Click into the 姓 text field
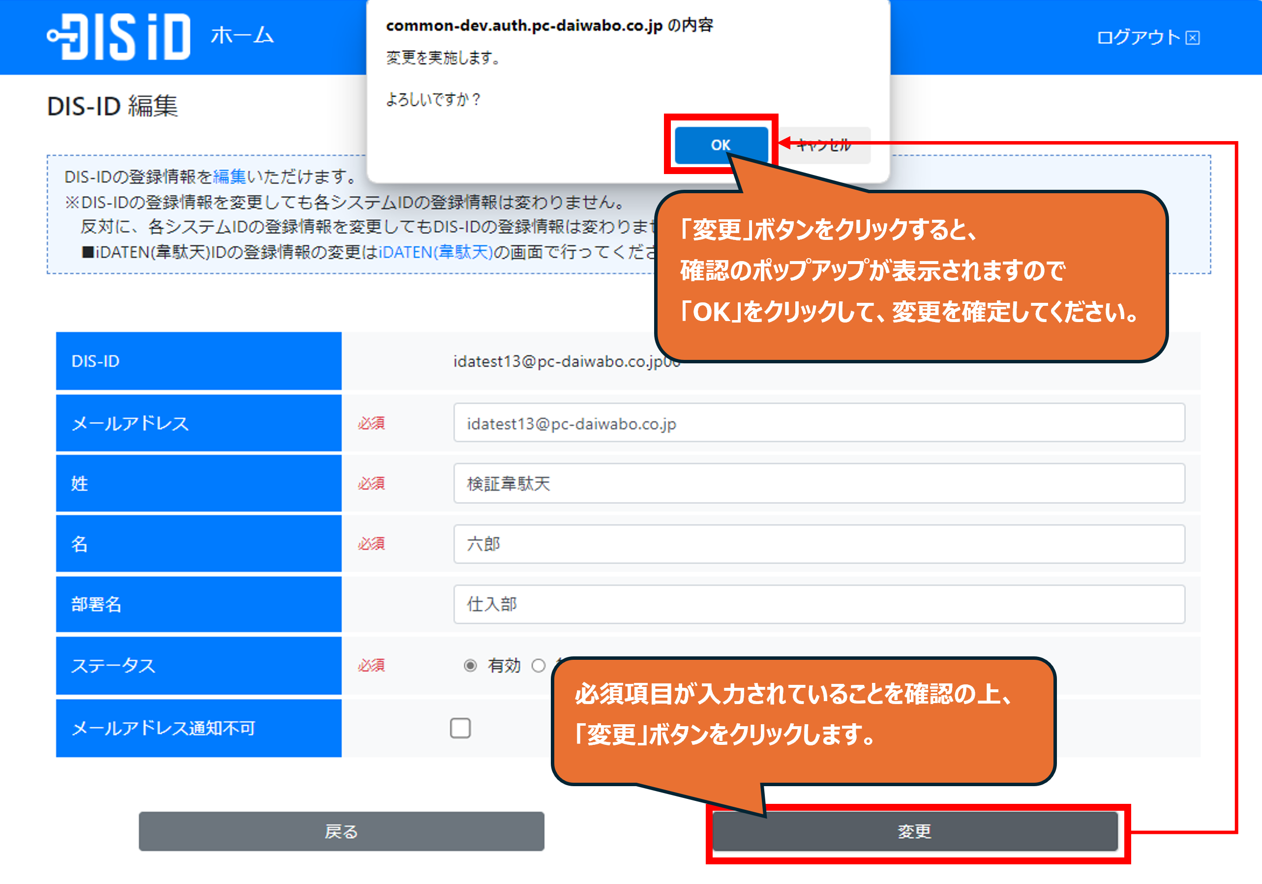The height and width of the screenshot is (884, 1262). tap(818, 483)
